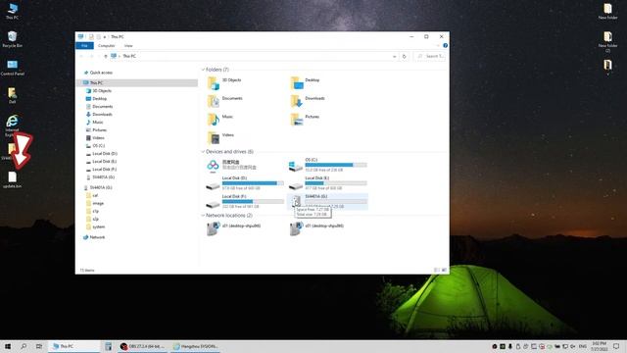Select Local Disk (D:) in Devices and drives

[245, 183]
